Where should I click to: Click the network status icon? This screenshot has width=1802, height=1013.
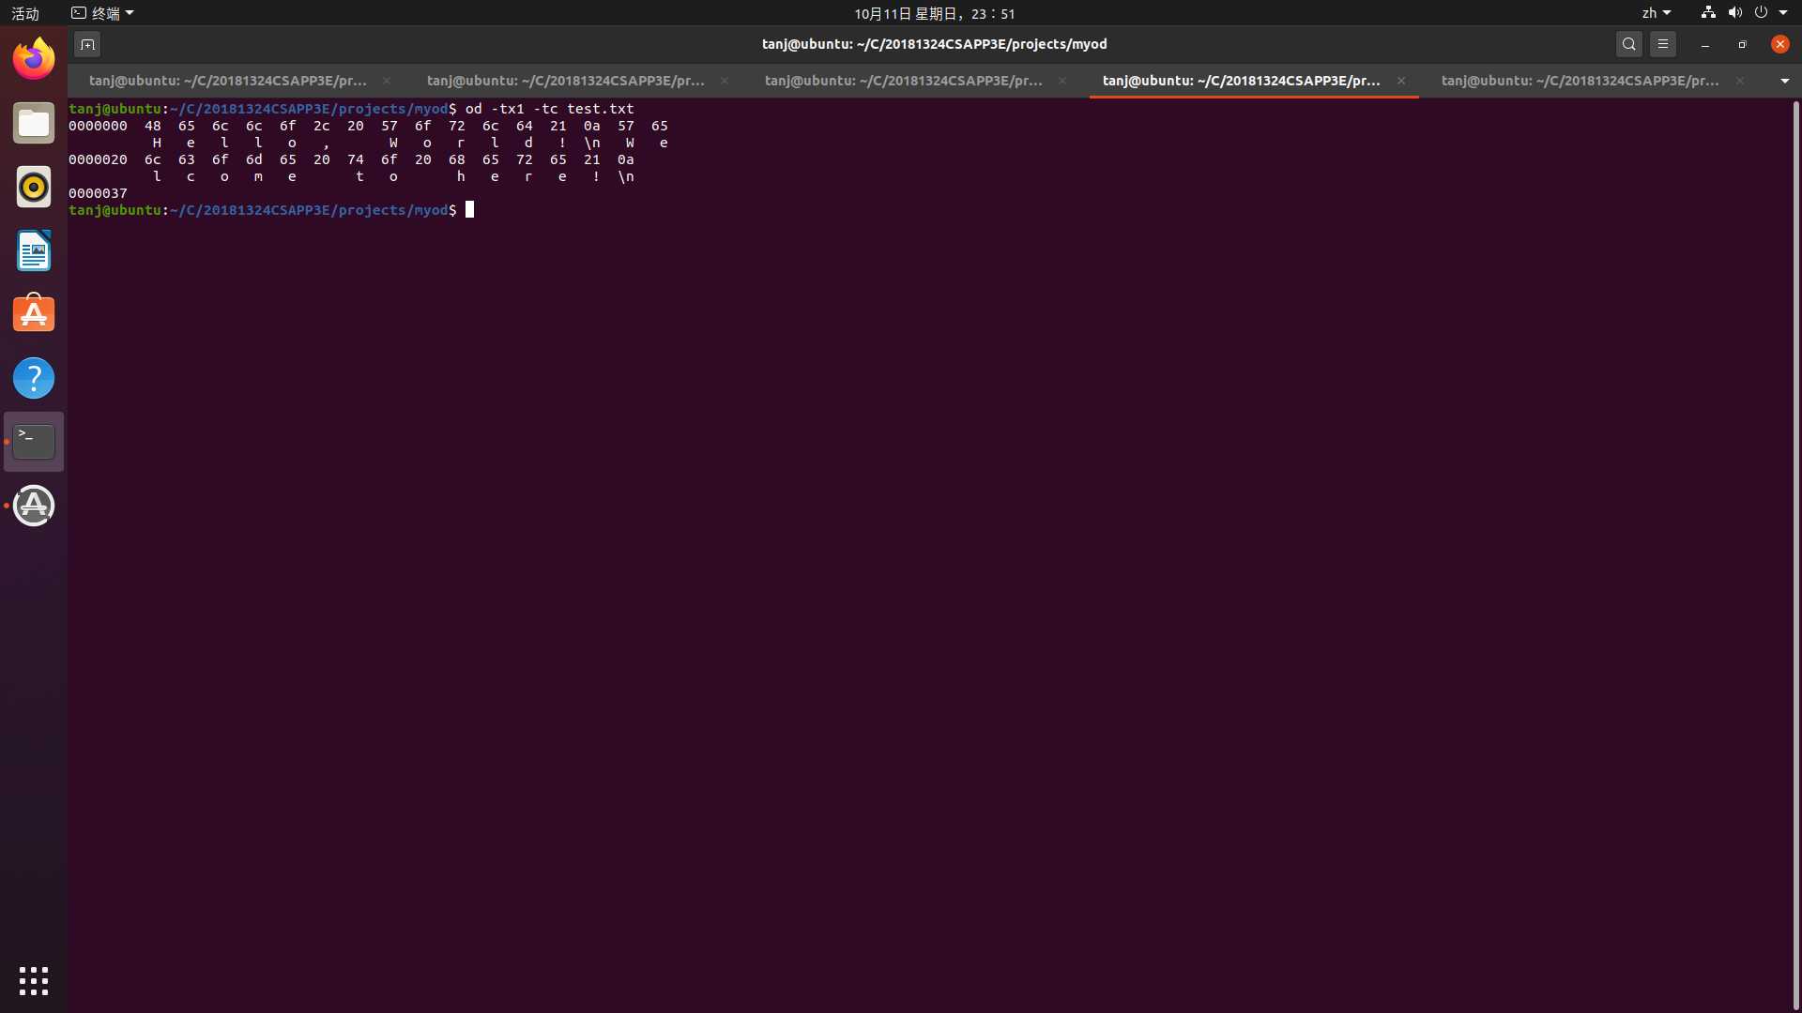(1708, 13)
